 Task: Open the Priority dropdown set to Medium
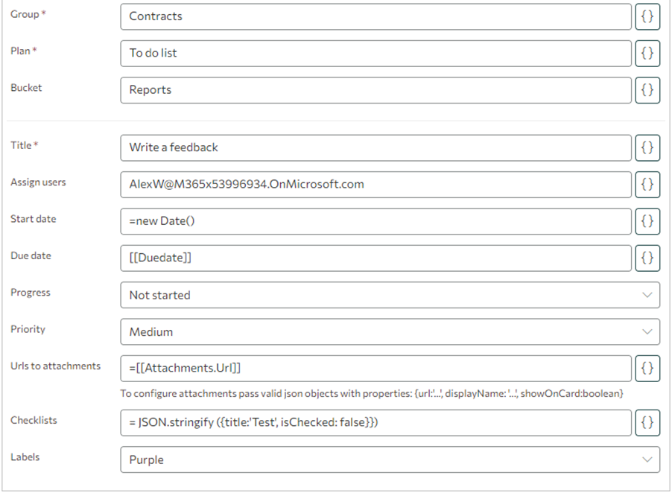390,331
